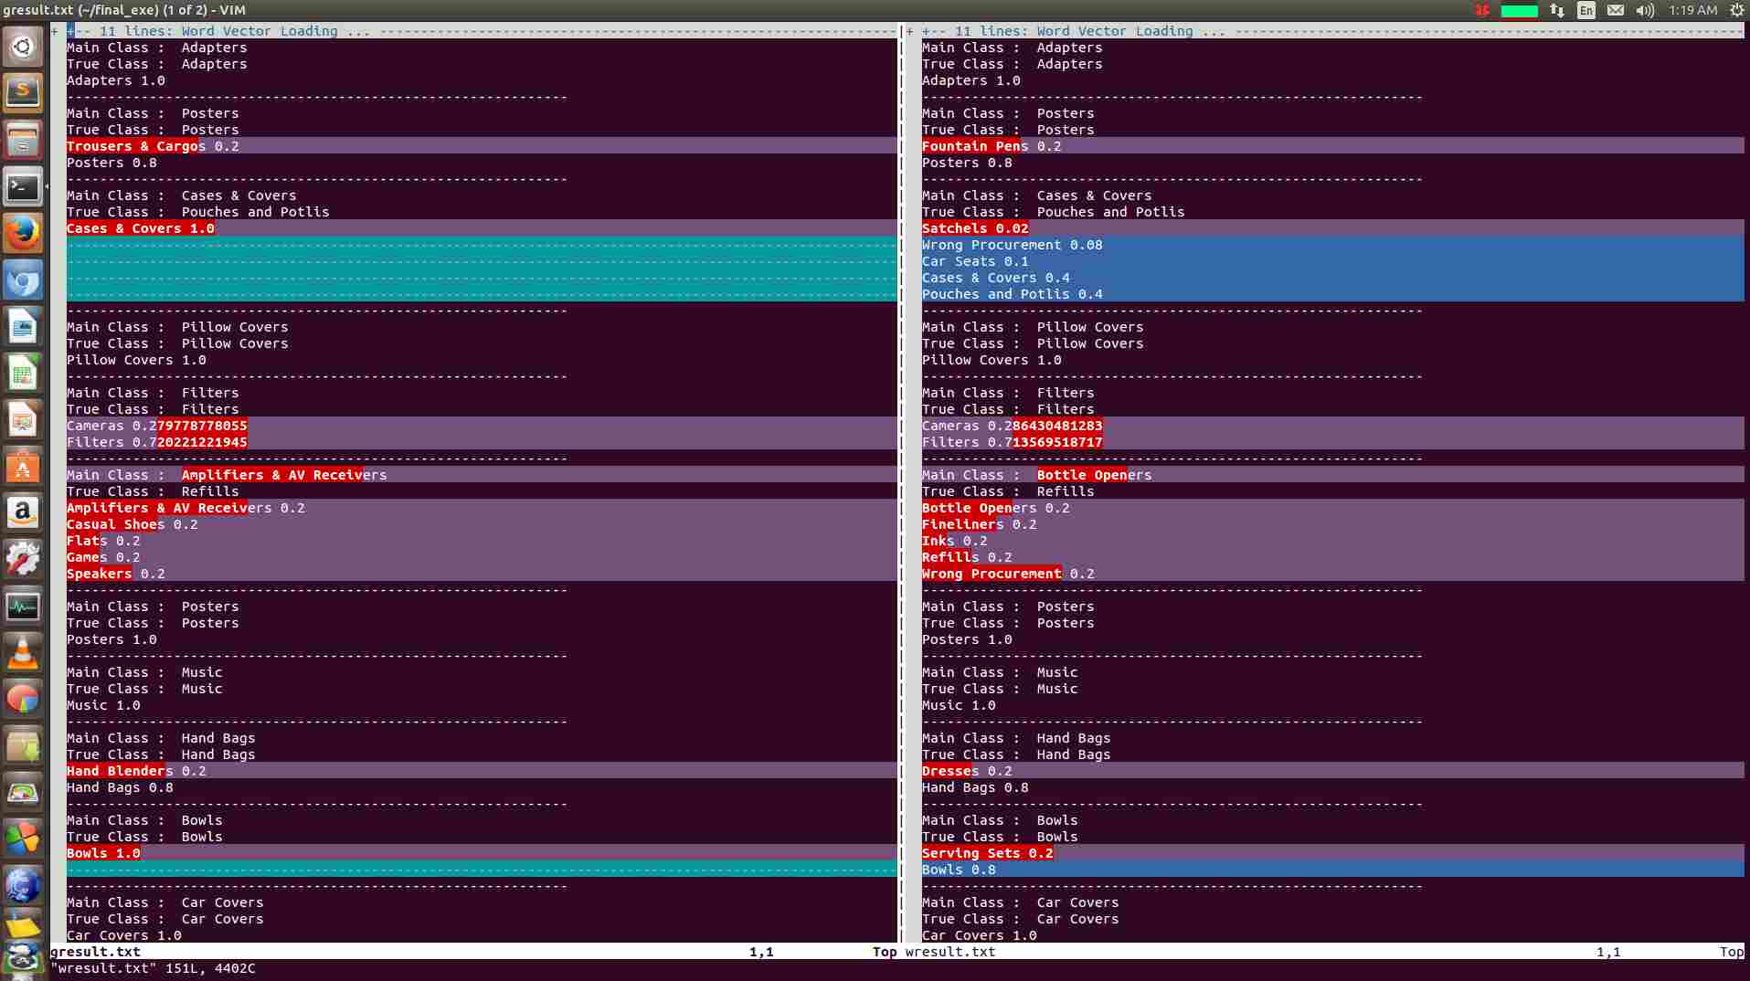Click 'Pouches and Potlis 0.4' line
The image size is (1750, 981).
click(1012, 294)
